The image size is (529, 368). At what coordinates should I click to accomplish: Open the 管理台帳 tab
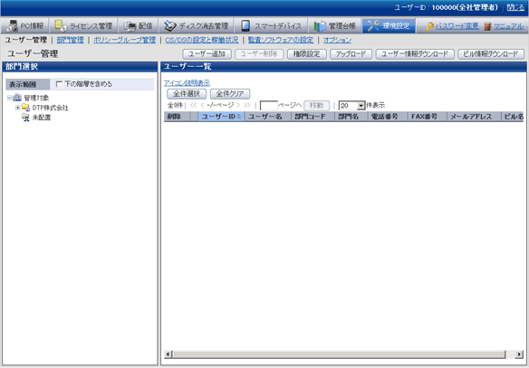334,25
